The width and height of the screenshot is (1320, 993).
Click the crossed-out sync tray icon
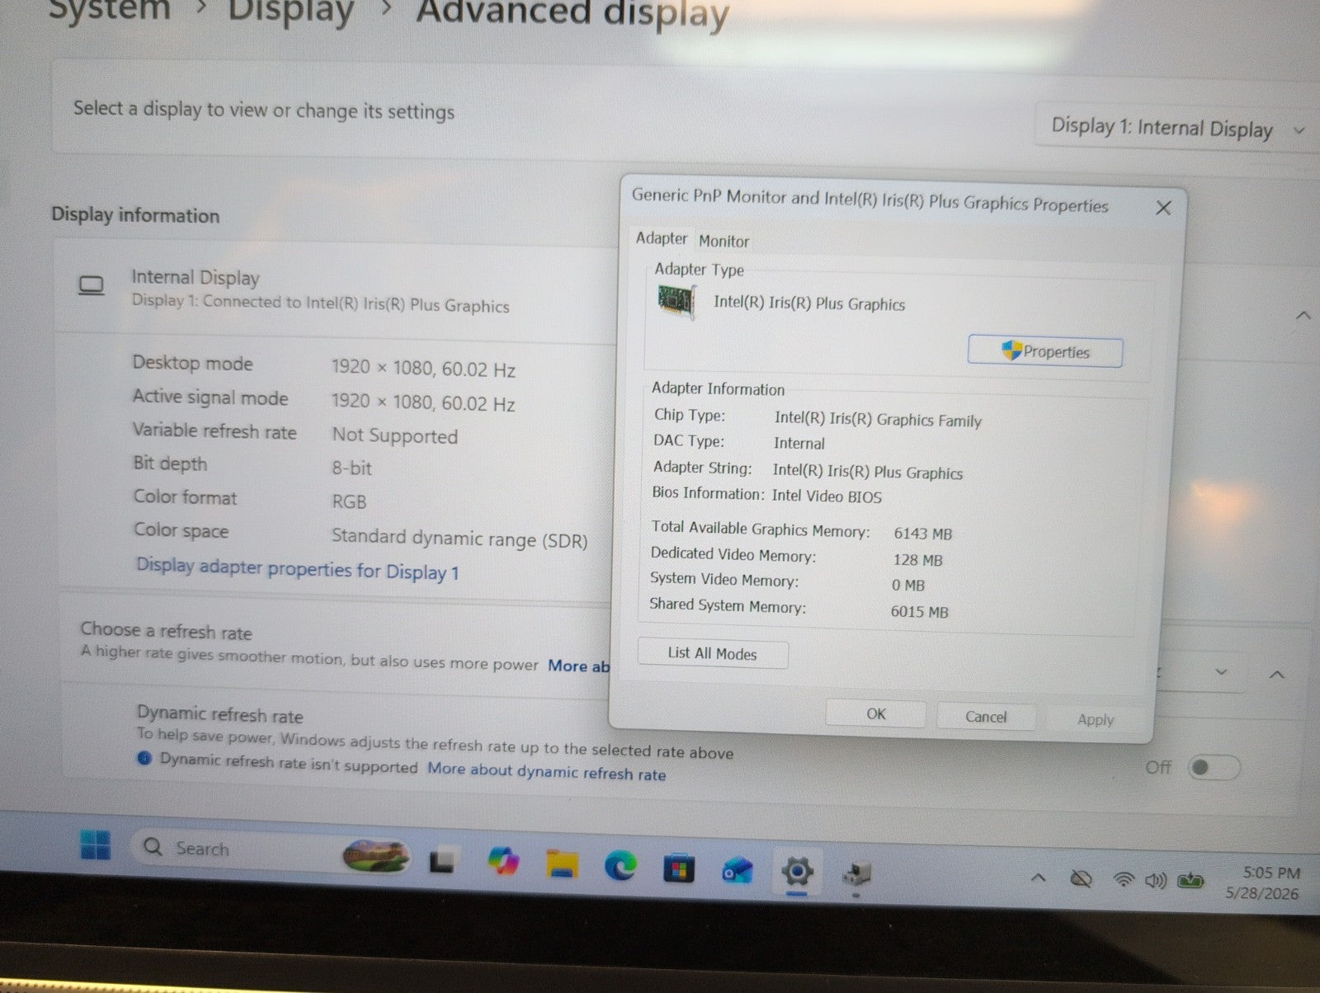[1081, 879]
